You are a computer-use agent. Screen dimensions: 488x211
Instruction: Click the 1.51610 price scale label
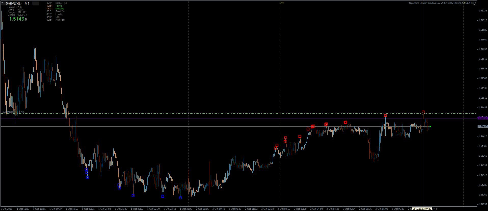click(x=483, y=59)
